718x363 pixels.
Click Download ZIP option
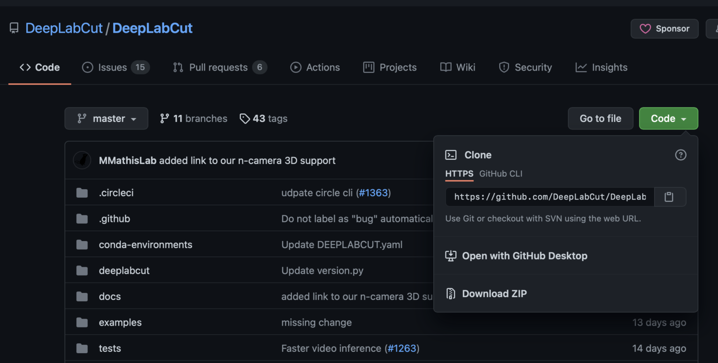coord(495,293)
